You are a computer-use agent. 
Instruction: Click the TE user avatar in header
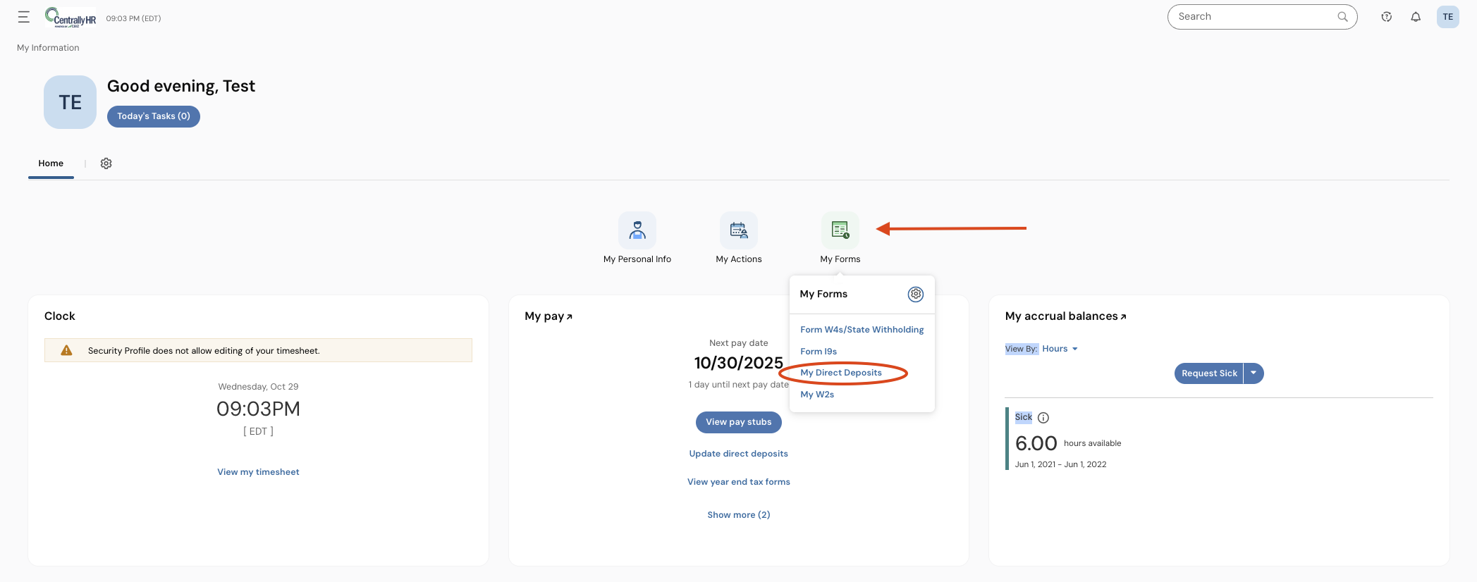[x=1447, y=17]
